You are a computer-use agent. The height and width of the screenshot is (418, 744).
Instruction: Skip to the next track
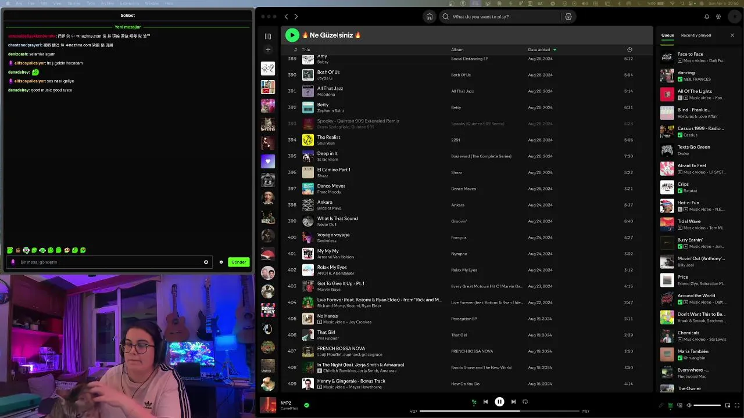coord(513,402)
